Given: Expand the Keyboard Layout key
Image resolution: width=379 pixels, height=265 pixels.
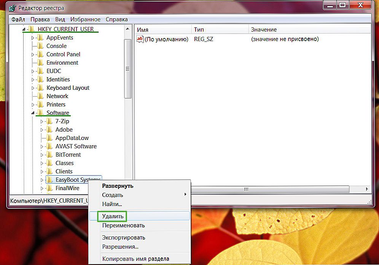Looking at the screenshot, I should click(33, 88).
